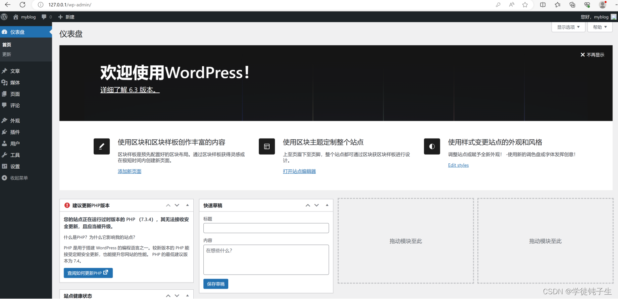Click the WordPress logo in admin bar
Viewport: 618px width, 299px height.
[4, 17]
